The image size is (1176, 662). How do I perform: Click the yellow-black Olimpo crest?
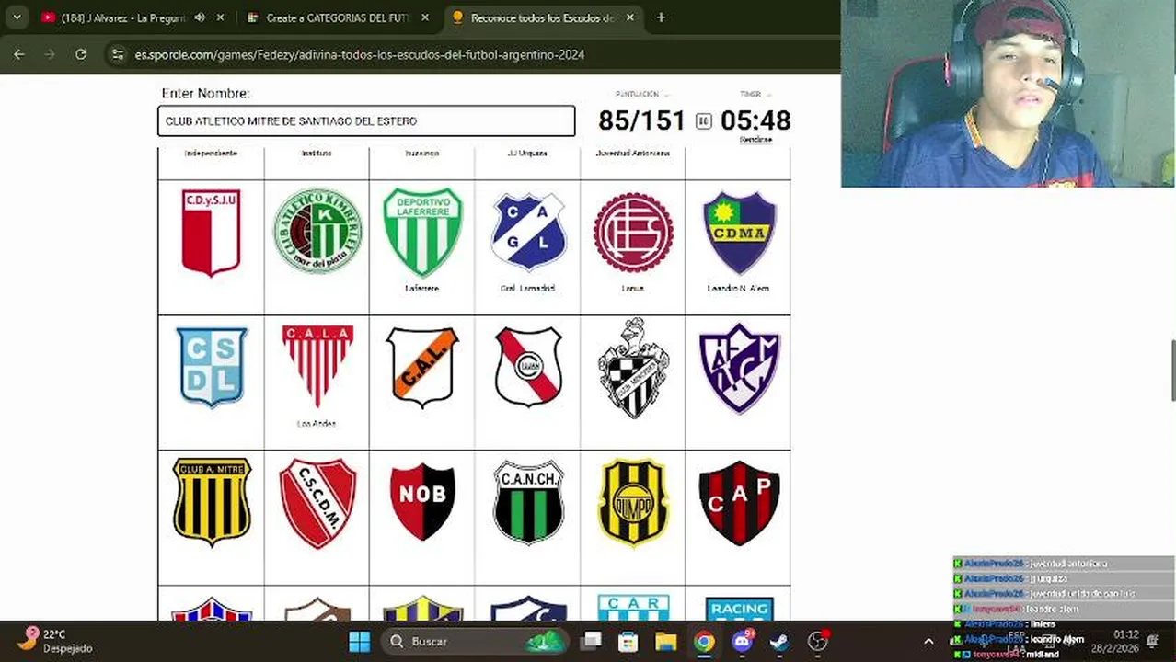pyautogui.click(x=633, y=502)
